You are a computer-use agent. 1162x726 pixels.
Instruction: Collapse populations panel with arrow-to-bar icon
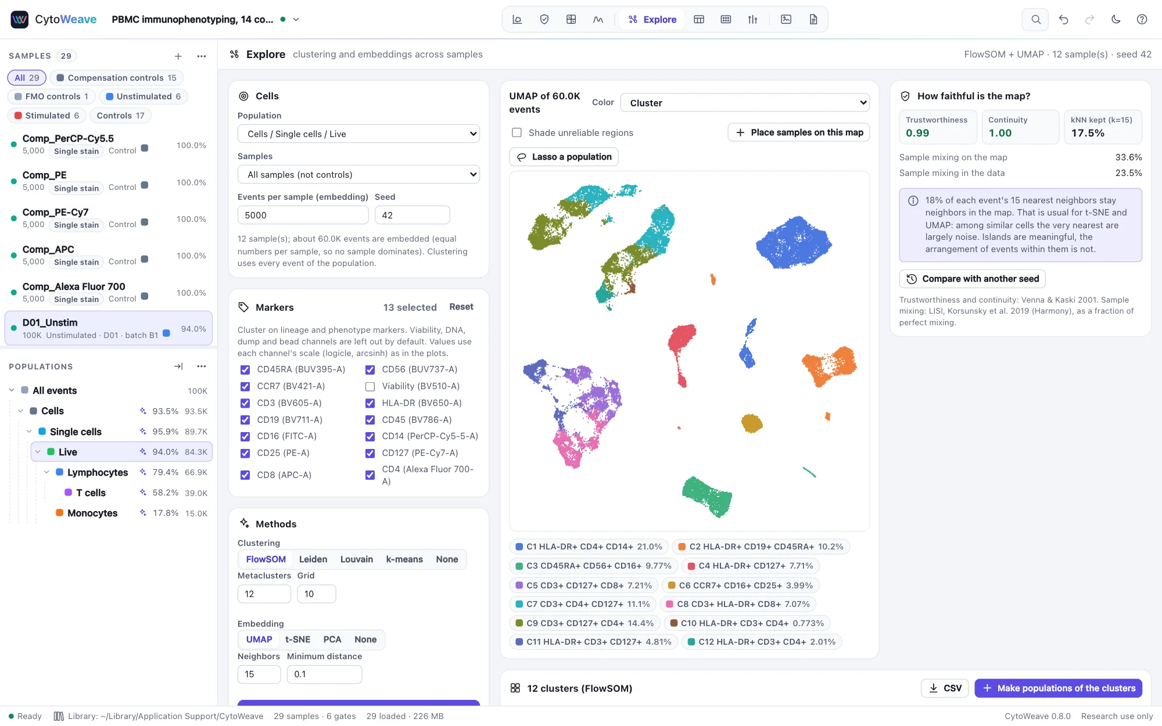(178, 366)
